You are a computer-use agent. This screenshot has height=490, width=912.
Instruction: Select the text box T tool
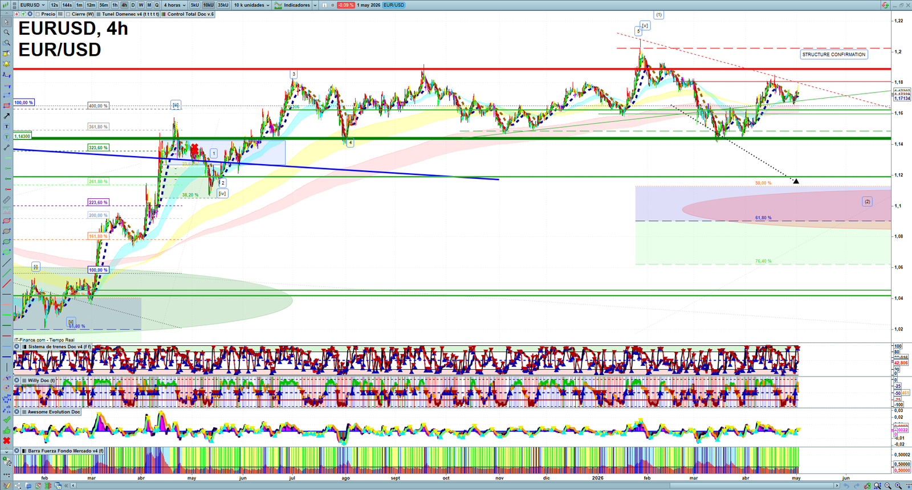pos(6,126)
